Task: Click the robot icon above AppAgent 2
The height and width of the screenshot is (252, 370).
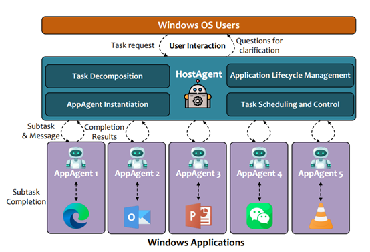Action: click(137, 158)
